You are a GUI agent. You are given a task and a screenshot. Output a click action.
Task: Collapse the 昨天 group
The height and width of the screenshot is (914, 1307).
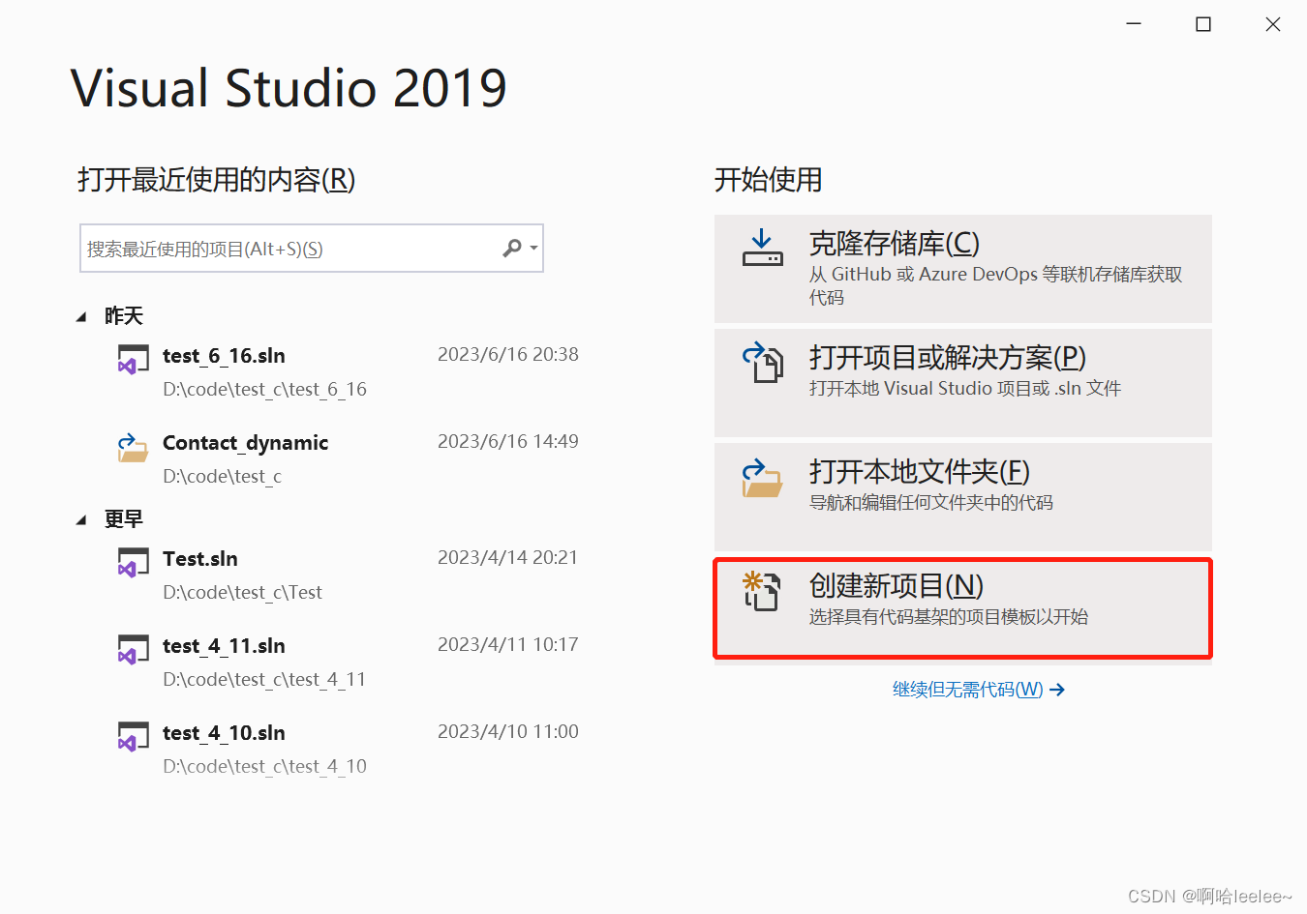click(x=81, y=317)
